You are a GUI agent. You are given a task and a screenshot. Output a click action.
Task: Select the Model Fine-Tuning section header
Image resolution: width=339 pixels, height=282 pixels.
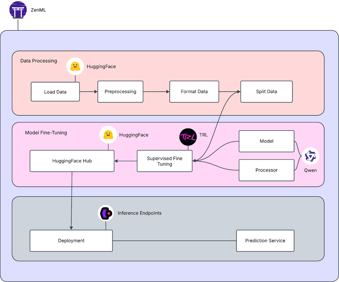[x=46, y=133]
